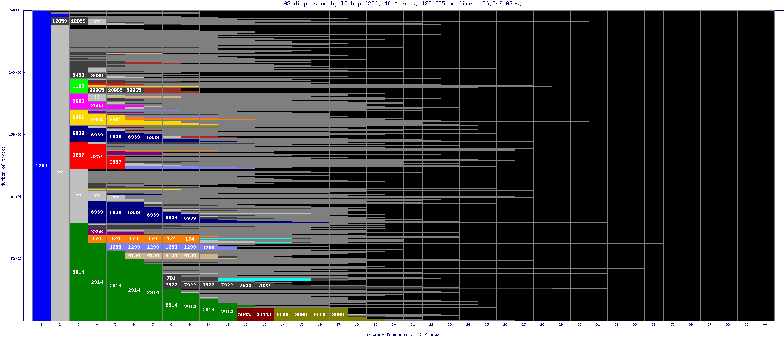Image resolution: width=784 pixels, height=337 pixels.
Task: Select the 7922 label in hop 13 column
Action: [x=264, y=286]
